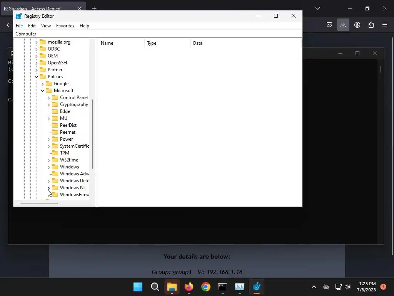Open the volume control in the tray
This screenshot has height=296, width=394.
coord(347,287)
